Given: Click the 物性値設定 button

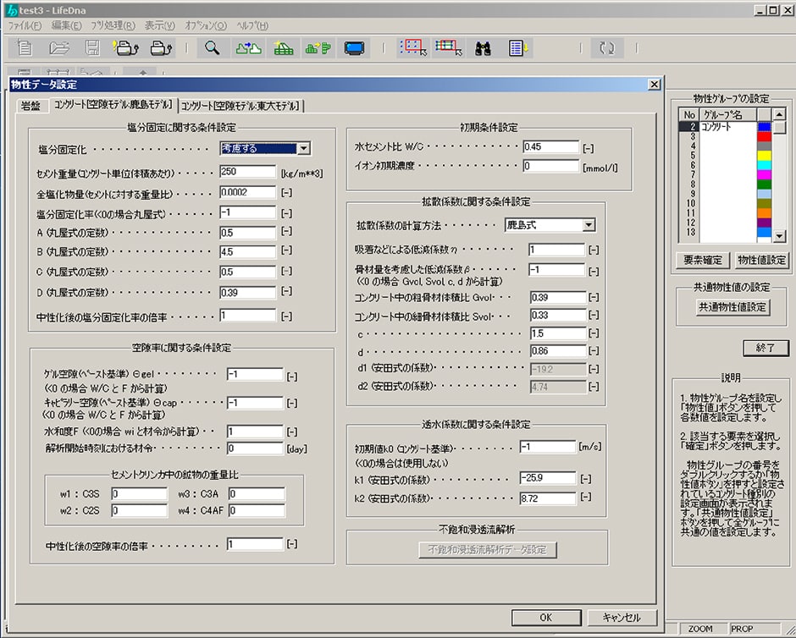Looking at the screenshot, I should click(761, 260).
